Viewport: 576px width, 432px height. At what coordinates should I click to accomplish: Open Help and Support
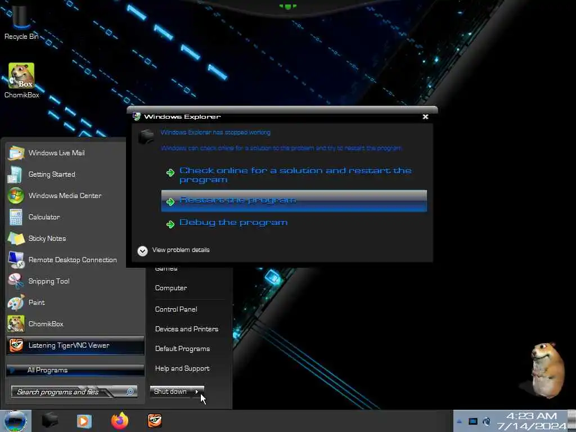(x=182, y=368)
